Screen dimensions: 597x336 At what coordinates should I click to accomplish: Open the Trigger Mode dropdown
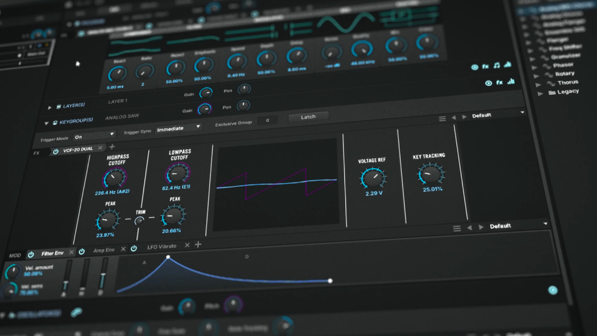click(94, 135)
